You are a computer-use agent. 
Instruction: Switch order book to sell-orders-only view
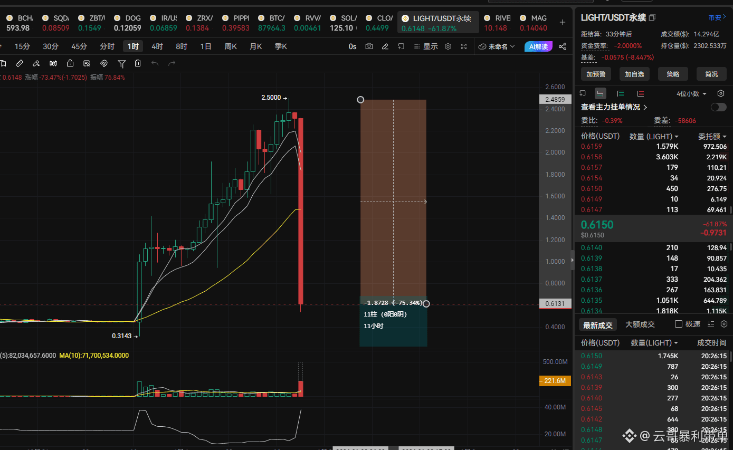(x=641, y=93)
